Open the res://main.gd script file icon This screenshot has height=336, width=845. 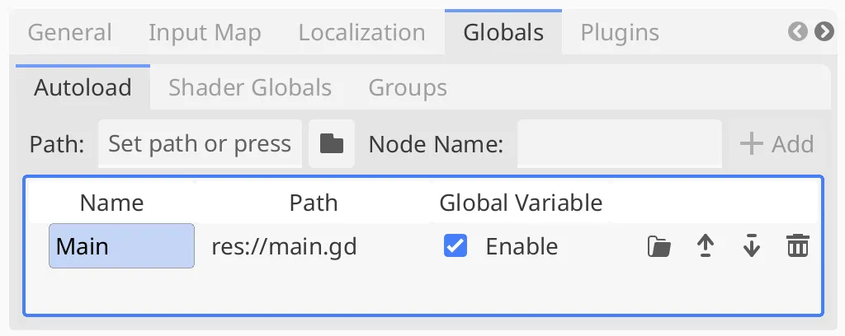(x=659, y=247)
